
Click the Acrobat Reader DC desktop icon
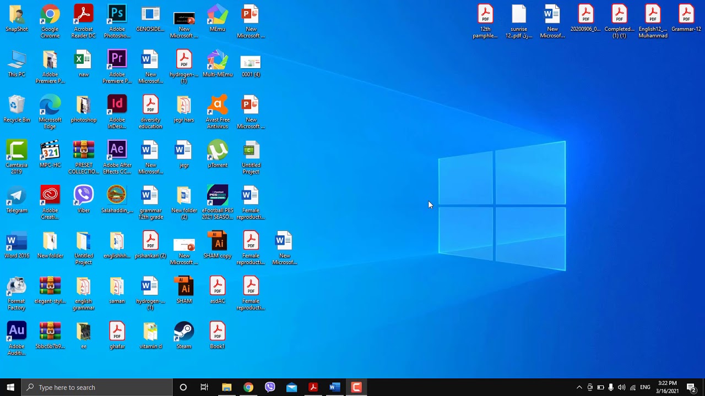[x=84, y=21]
